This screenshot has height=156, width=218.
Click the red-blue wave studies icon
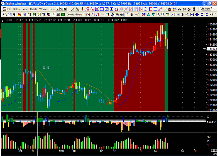coord(93,15)
